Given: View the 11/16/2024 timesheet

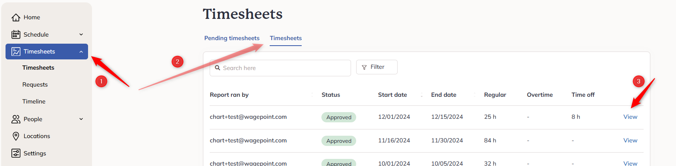Looking at the screenshot, I should coord(630,140).
